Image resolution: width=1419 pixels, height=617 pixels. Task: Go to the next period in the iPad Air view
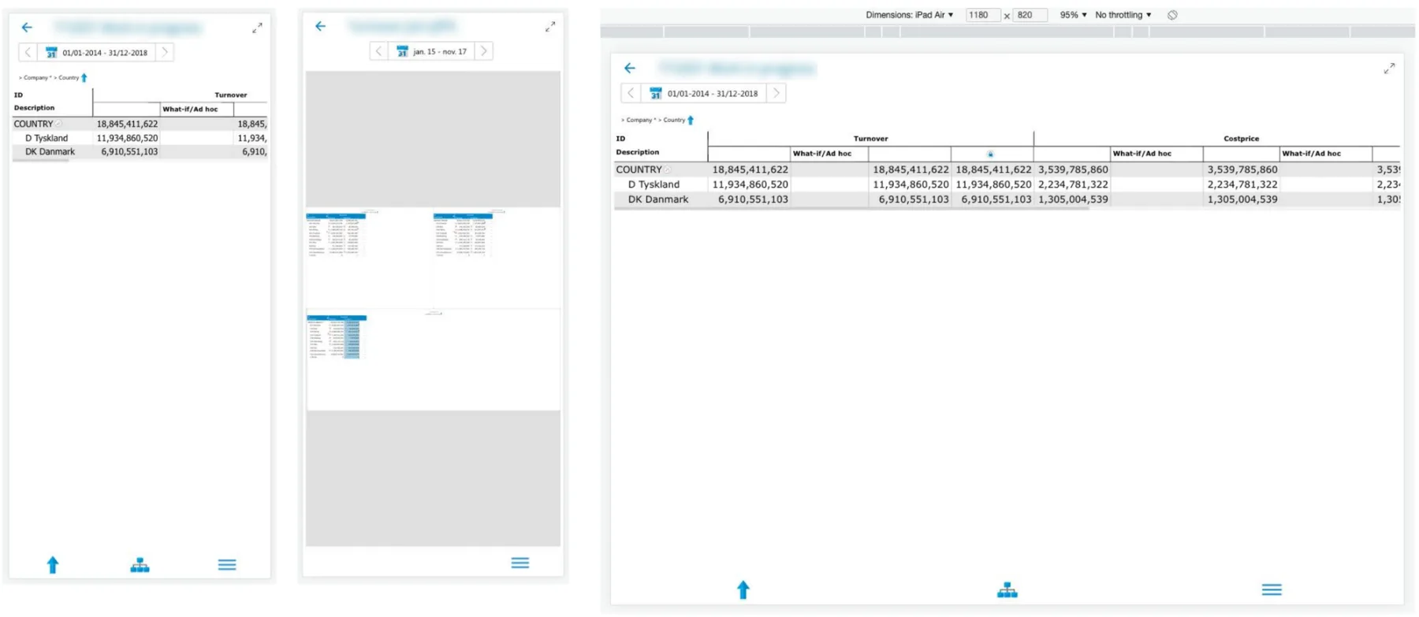776,93
